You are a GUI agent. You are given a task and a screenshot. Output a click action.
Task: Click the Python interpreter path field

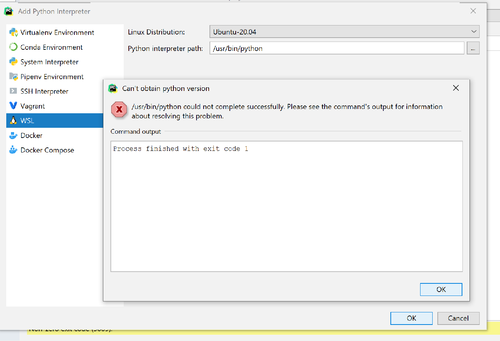tap(337, 49)
